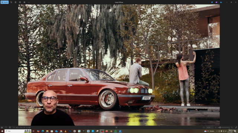Open Microsoft Edge from the taskbar

pyautogui.click(x=43, y=131)
